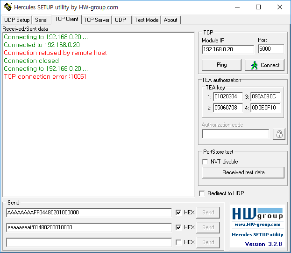
Task: Click the Connect button with green running man
Action: pyautogui.click(x=265, y=65)
